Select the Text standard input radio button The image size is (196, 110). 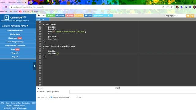[x=77, y=97]
